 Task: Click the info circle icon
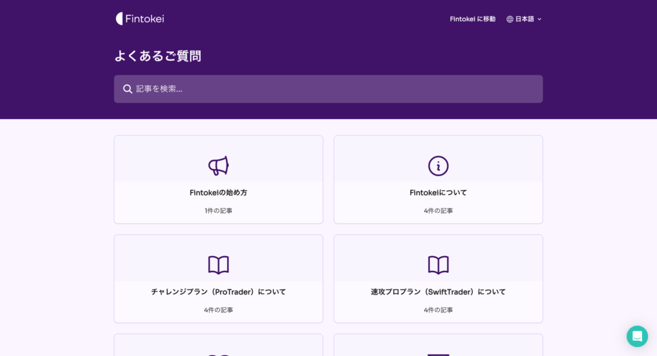click(438, 166)
